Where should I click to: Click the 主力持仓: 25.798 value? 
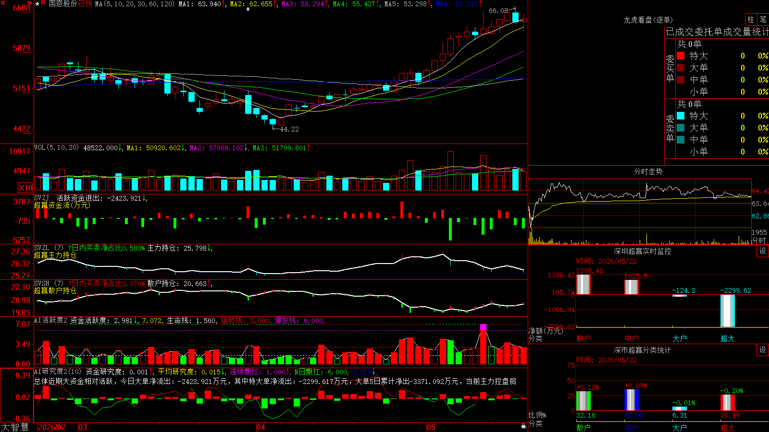pyautogui.click(x=177, y=248)
